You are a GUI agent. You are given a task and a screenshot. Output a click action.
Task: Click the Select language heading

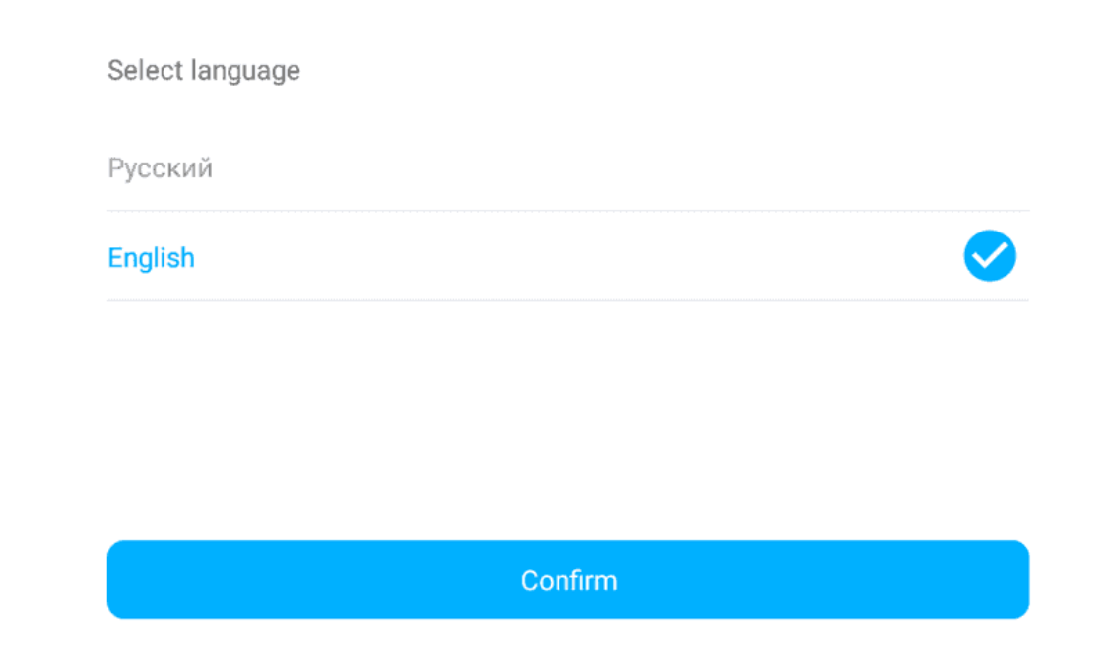[x=204, y=71]
